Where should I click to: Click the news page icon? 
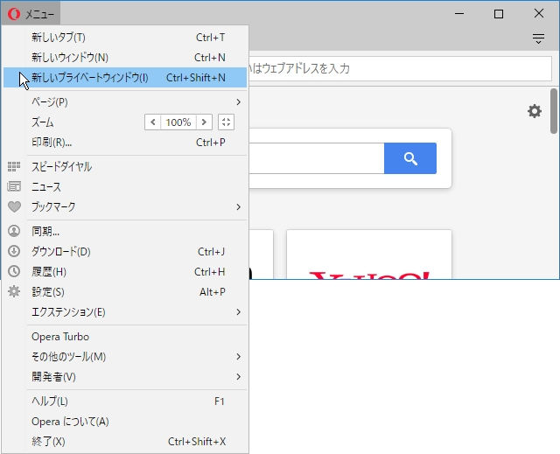[14, 186]
